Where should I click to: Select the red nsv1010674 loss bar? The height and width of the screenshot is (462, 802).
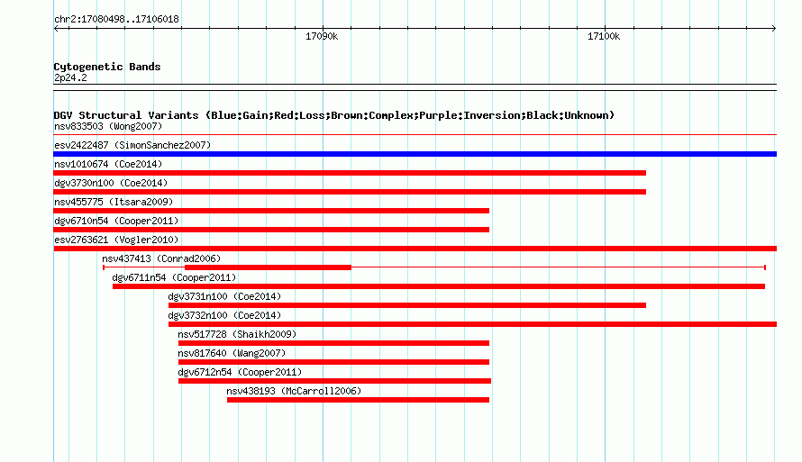pyautogui.click(x=350, y=173)
